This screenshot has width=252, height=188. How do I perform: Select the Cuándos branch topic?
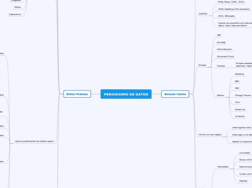tap(203, 13)
